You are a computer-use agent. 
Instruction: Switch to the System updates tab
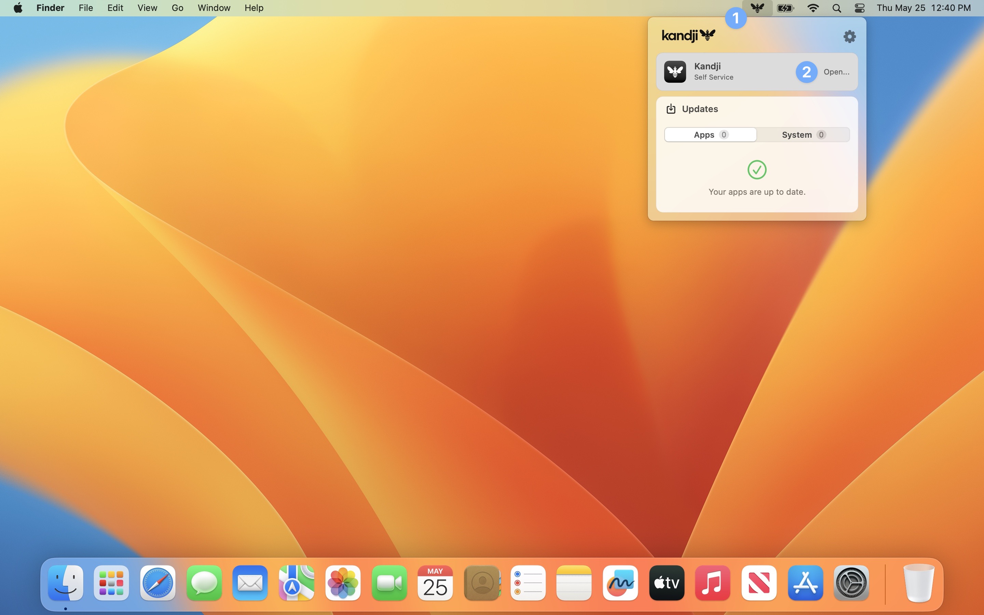(803, 135)
